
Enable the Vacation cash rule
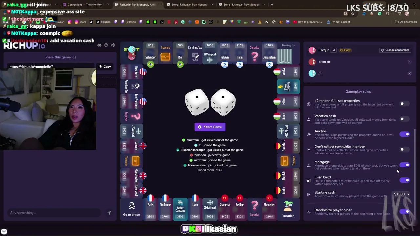tap(404, 119)
